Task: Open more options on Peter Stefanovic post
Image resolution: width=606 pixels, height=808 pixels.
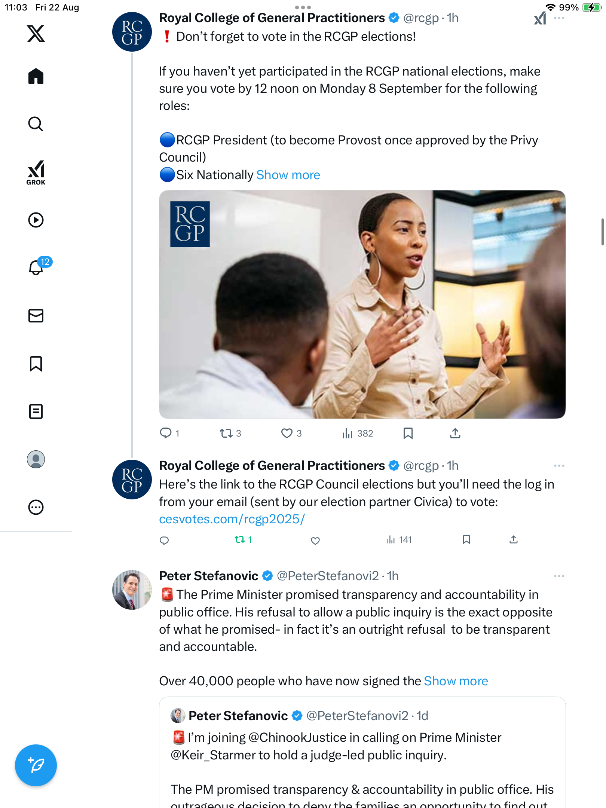Action: click(559, 576)
